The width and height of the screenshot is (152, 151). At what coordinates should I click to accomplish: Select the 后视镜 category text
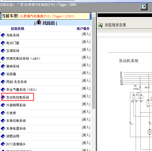[11, 74]
